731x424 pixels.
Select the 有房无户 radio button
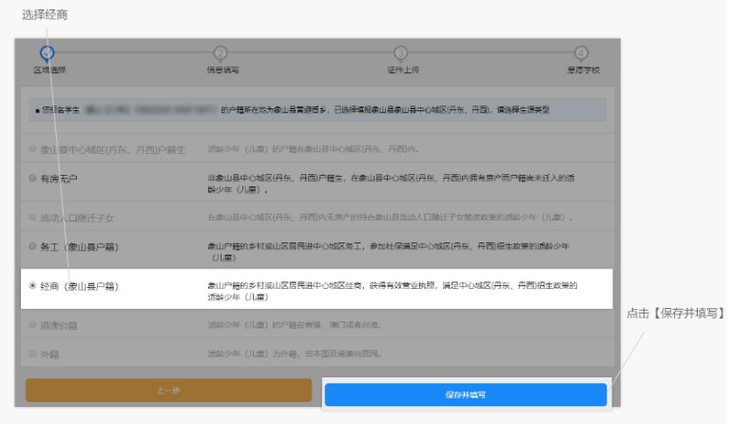pos(33,179)
